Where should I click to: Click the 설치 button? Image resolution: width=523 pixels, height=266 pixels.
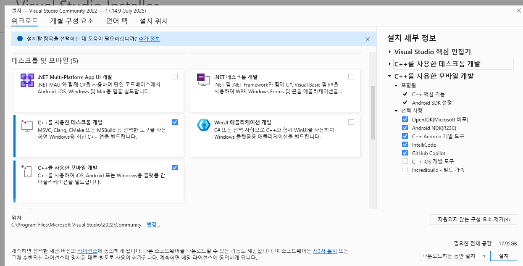point(503,256)
